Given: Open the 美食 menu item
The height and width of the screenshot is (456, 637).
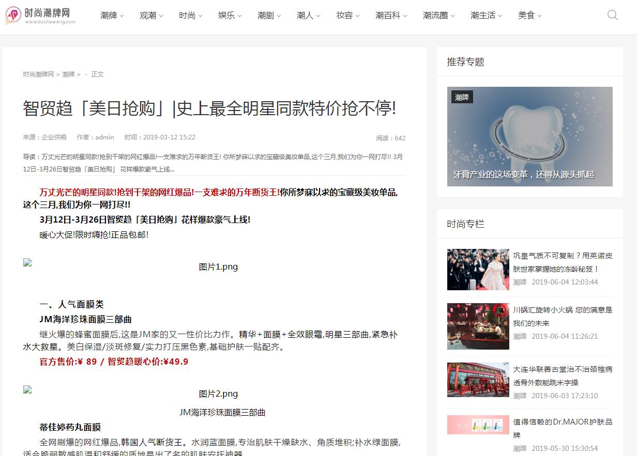Looking at the screenshot, I should coord(526,15).
